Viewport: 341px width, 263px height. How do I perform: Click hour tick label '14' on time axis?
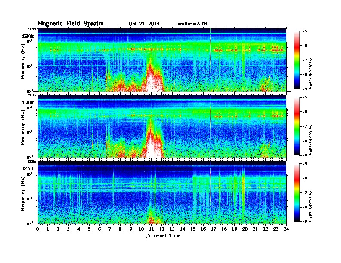[183, 229]
